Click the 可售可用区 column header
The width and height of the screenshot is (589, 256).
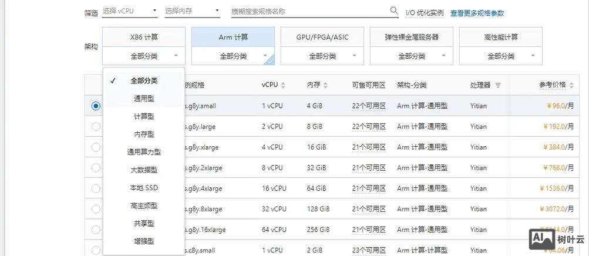[x=369, y=85]
